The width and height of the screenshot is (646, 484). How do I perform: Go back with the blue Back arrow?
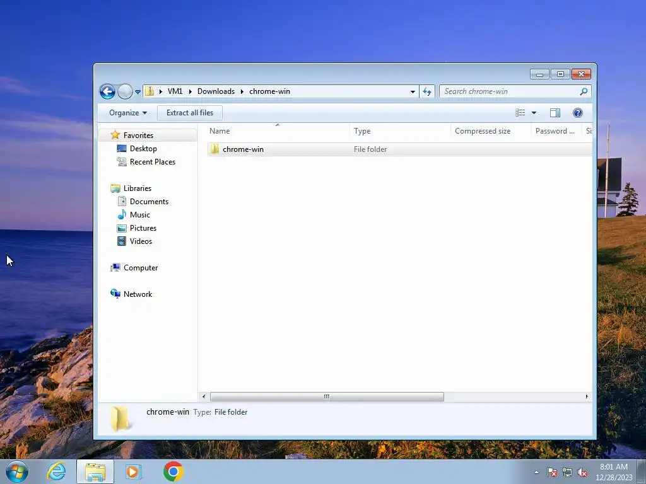point(107,91)
